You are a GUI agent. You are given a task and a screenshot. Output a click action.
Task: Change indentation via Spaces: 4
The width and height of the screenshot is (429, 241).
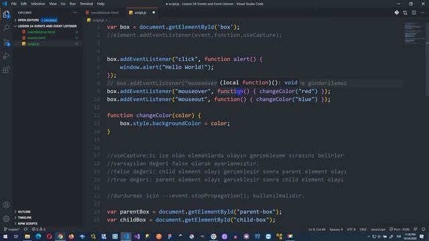pos(336,229)
